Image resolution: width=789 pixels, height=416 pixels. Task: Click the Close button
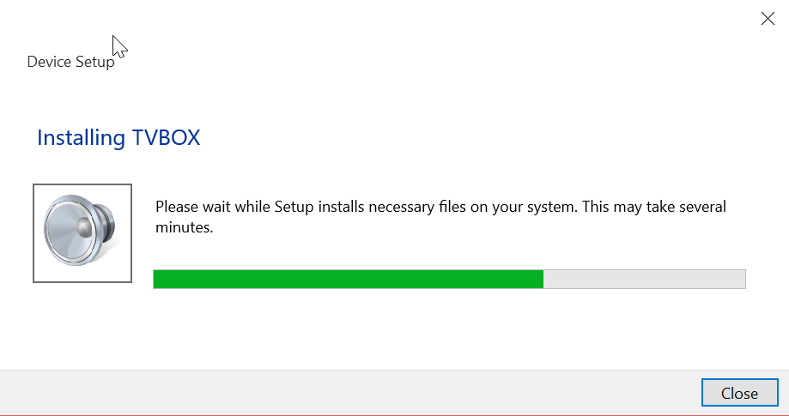pos(739,393)
